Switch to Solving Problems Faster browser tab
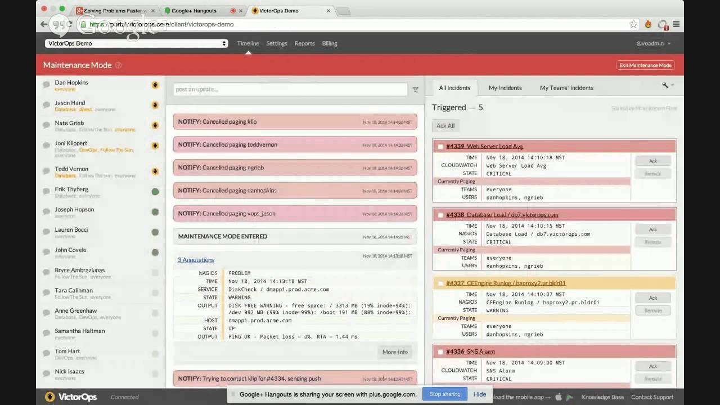 tap(114, 11)
